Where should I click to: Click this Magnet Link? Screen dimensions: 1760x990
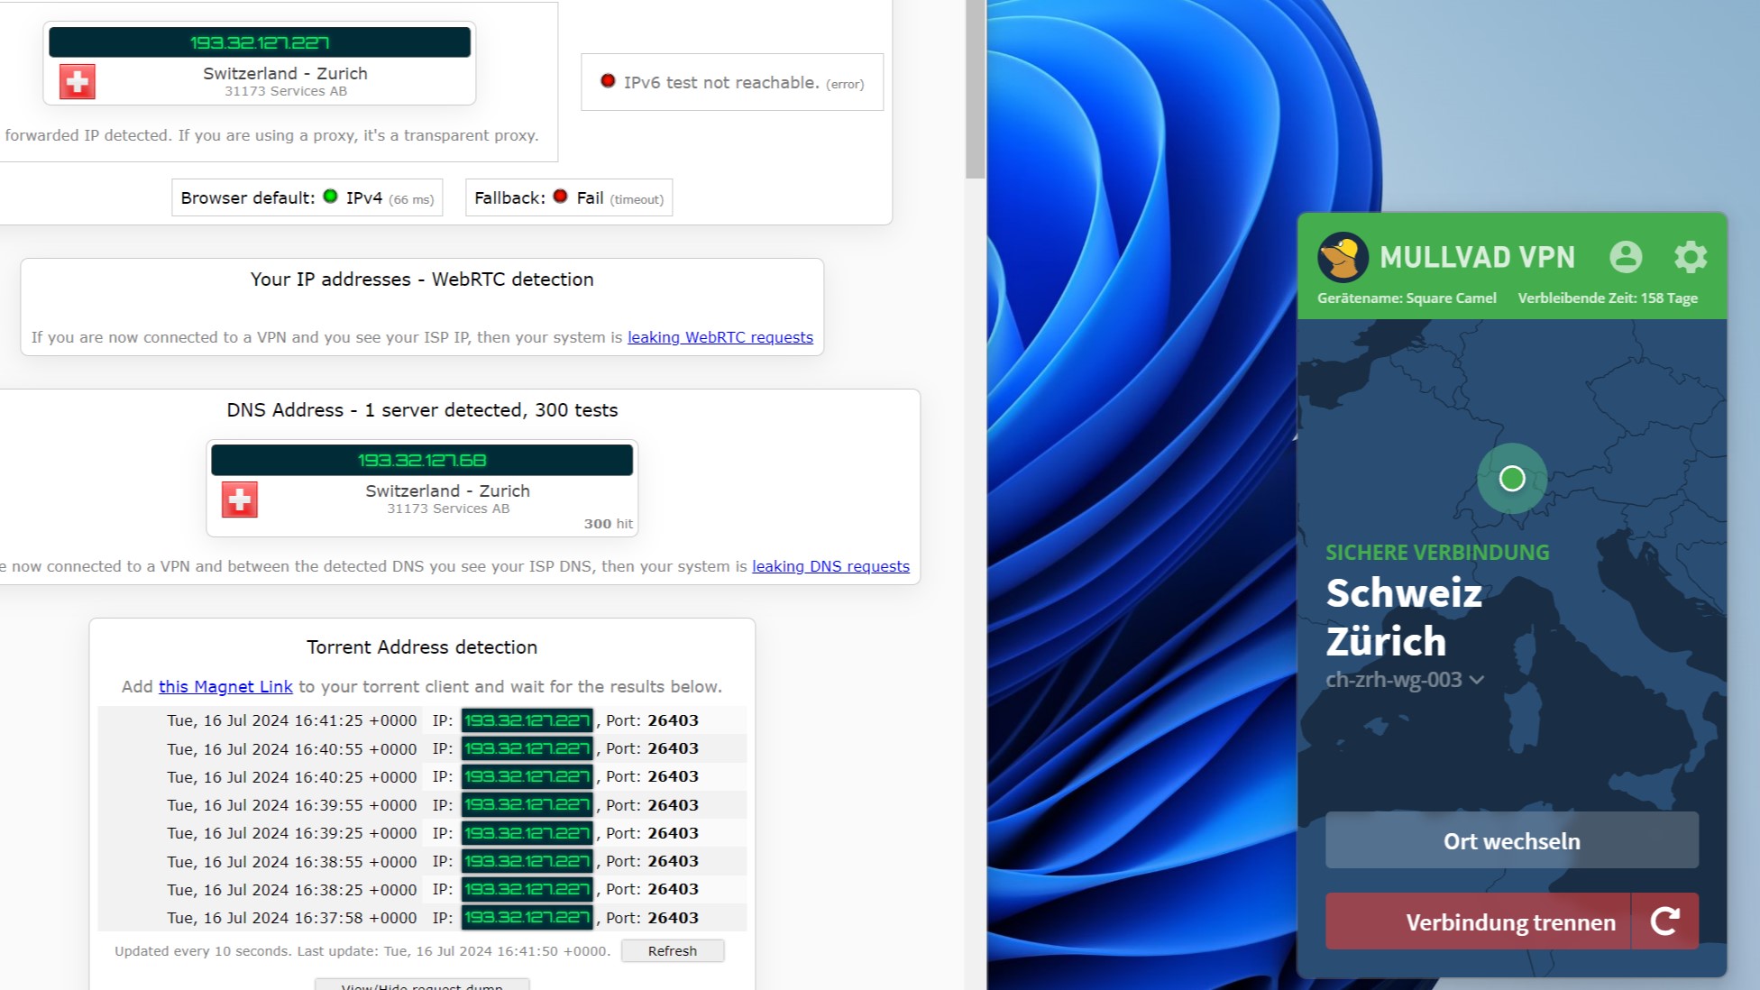(x=225, y=686)
